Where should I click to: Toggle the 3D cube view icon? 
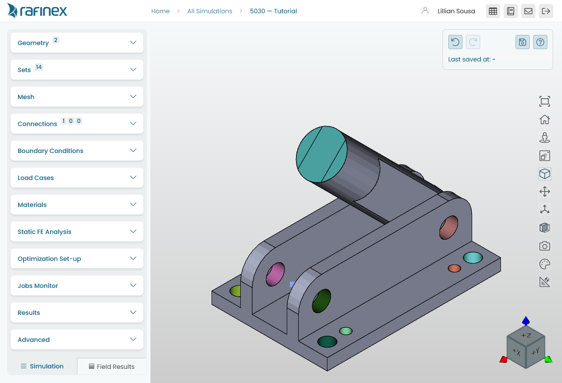tap(545, 174)
